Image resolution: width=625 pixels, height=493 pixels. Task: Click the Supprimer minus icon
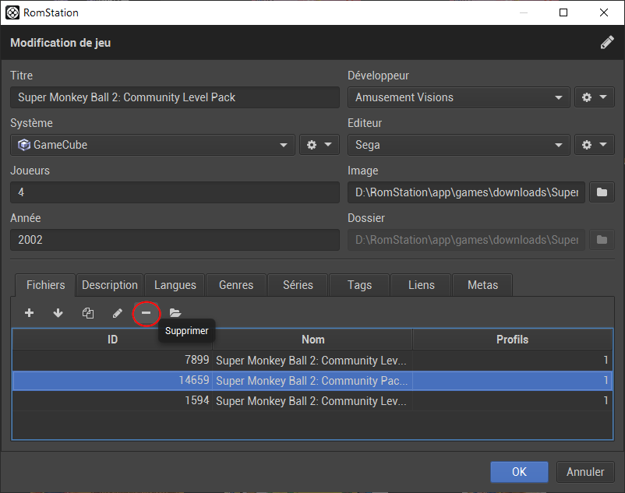pyautogui.click(x=147, y=313)
